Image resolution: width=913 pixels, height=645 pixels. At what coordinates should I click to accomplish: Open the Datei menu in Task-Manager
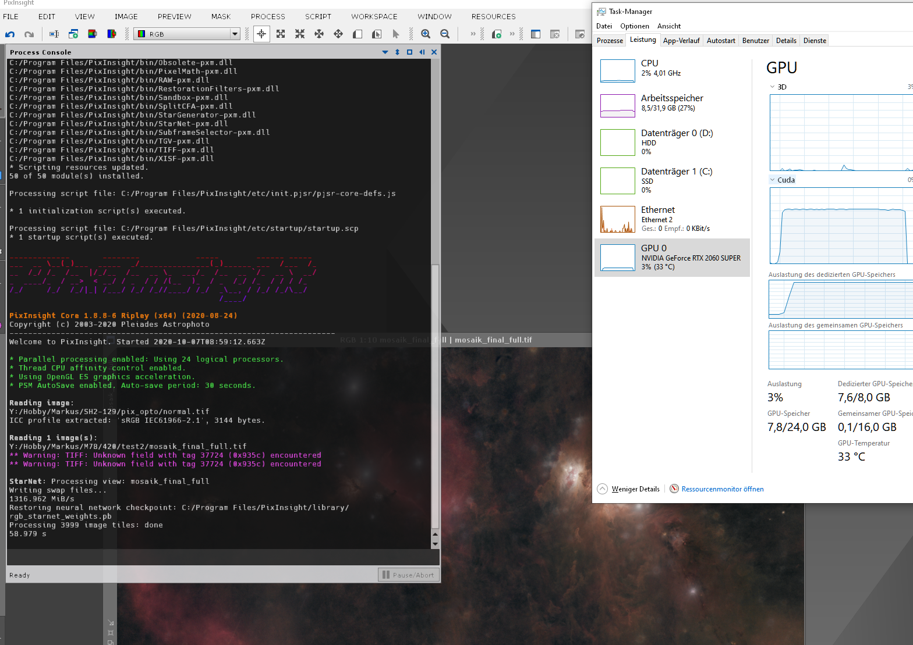pos(604,26)
